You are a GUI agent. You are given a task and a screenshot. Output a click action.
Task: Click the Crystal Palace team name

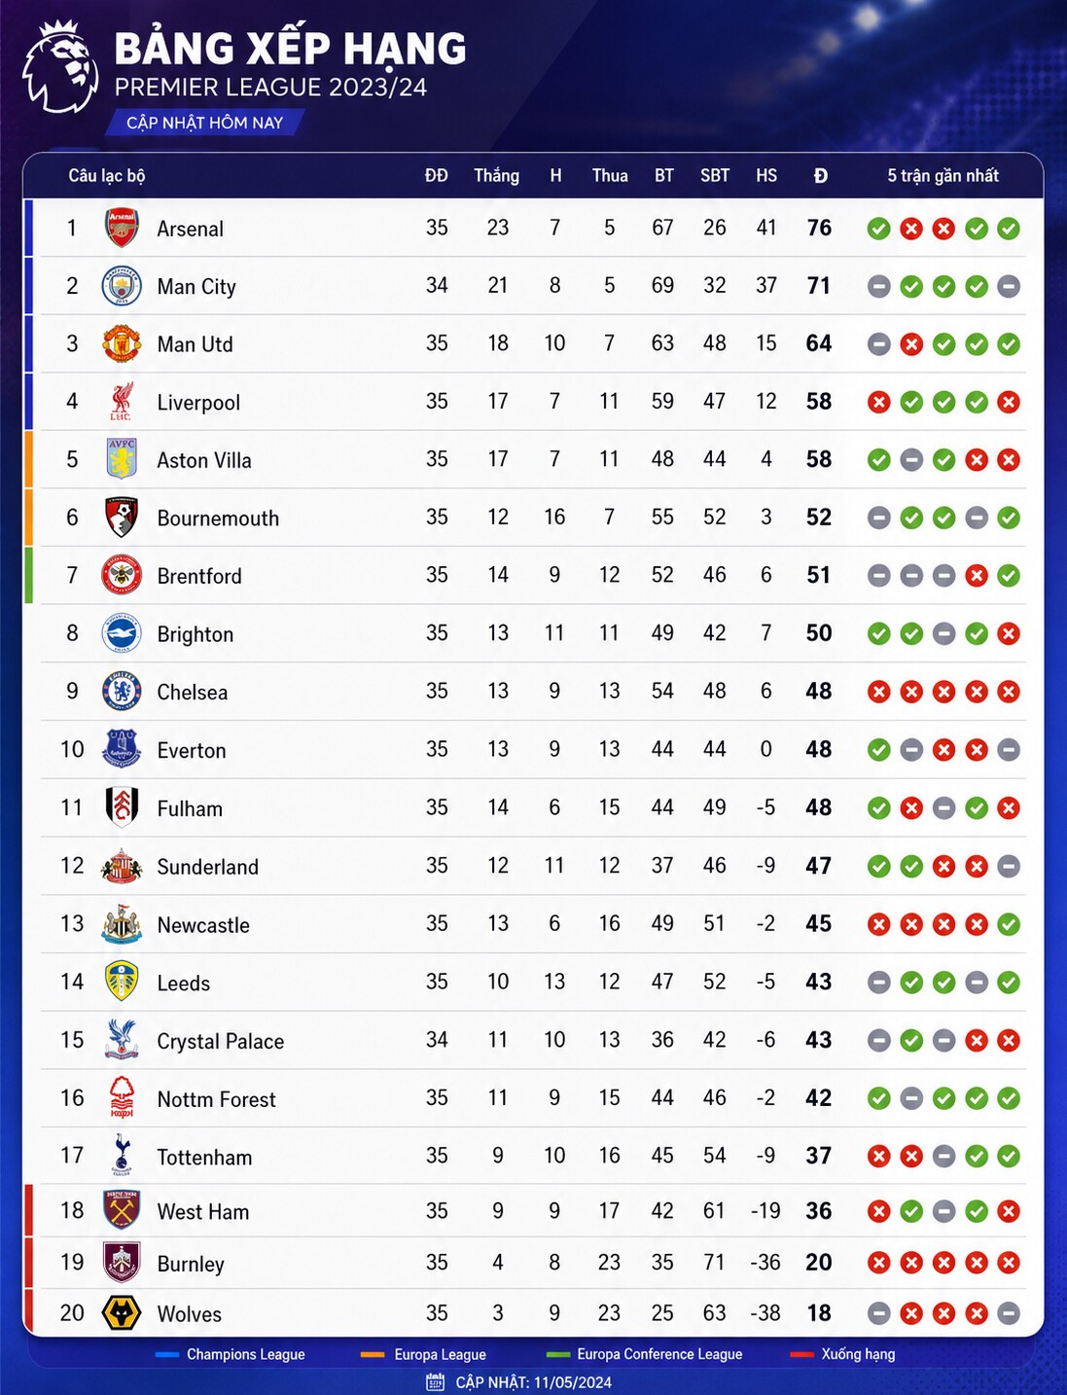pyautogui.click(x=221, y=1041)
